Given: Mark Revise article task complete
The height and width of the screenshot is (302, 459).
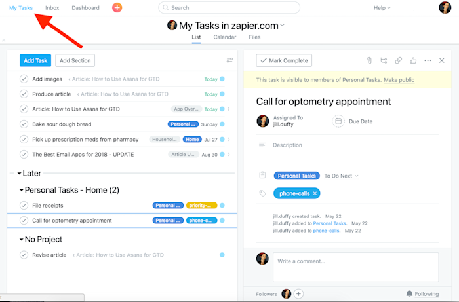Looking at the screenshot, I should [x=24, y=255].
